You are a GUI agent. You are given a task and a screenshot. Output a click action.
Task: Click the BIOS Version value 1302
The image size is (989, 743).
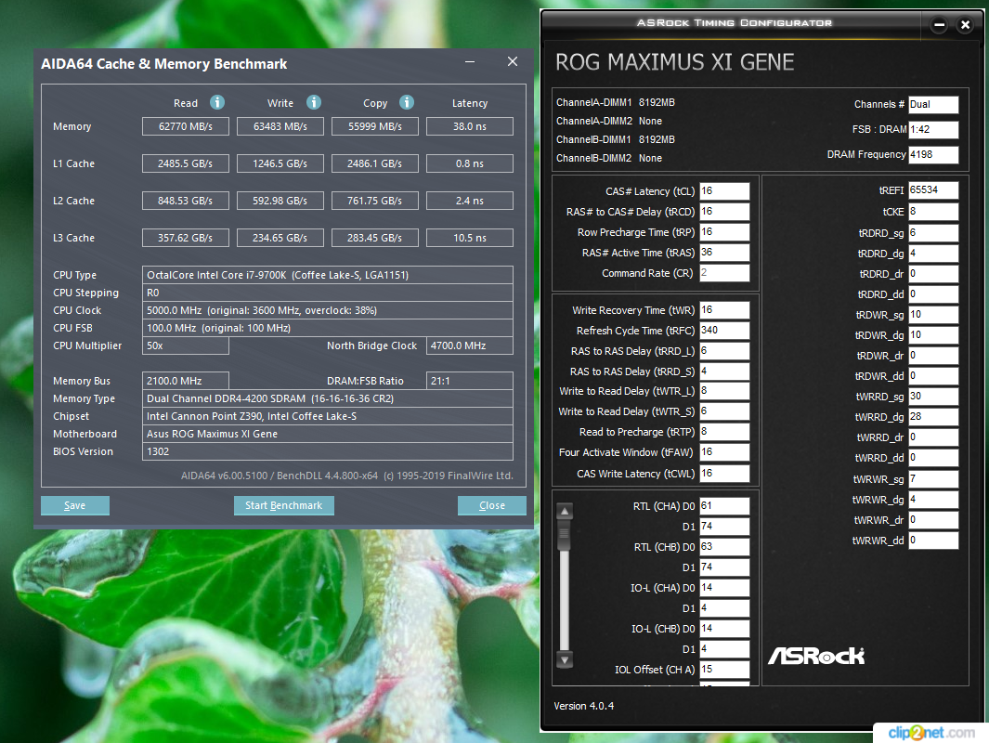click(x=328, y=451)
